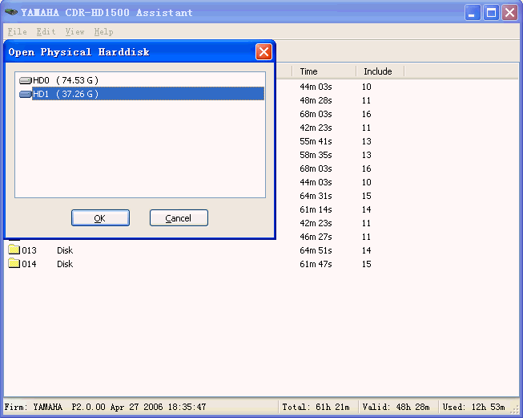523x418 pixels.
Task: Open the View menu
Action: coord(74,32)
